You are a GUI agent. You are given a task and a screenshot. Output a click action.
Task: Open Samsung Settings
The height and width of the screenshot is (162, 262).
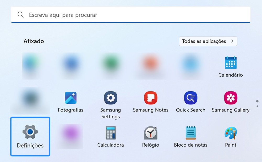tap(111, 105)
